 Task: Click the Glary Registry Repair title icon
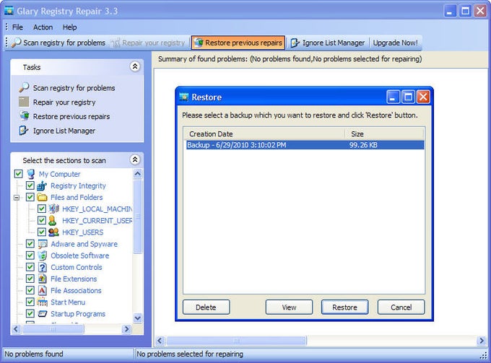tap(9, 11)
